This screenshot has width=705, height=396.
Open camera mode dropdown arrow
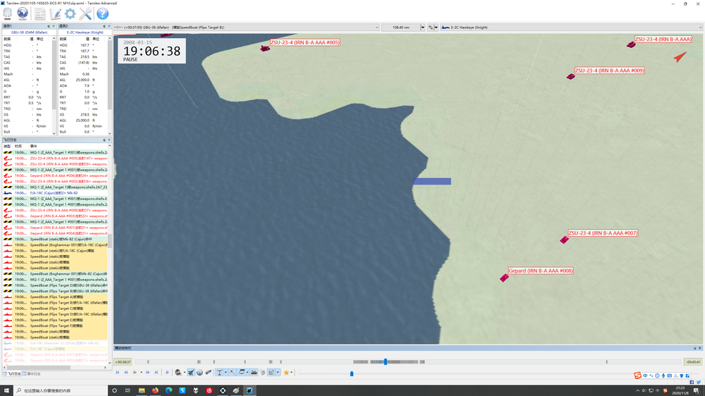tap(184, 372)
